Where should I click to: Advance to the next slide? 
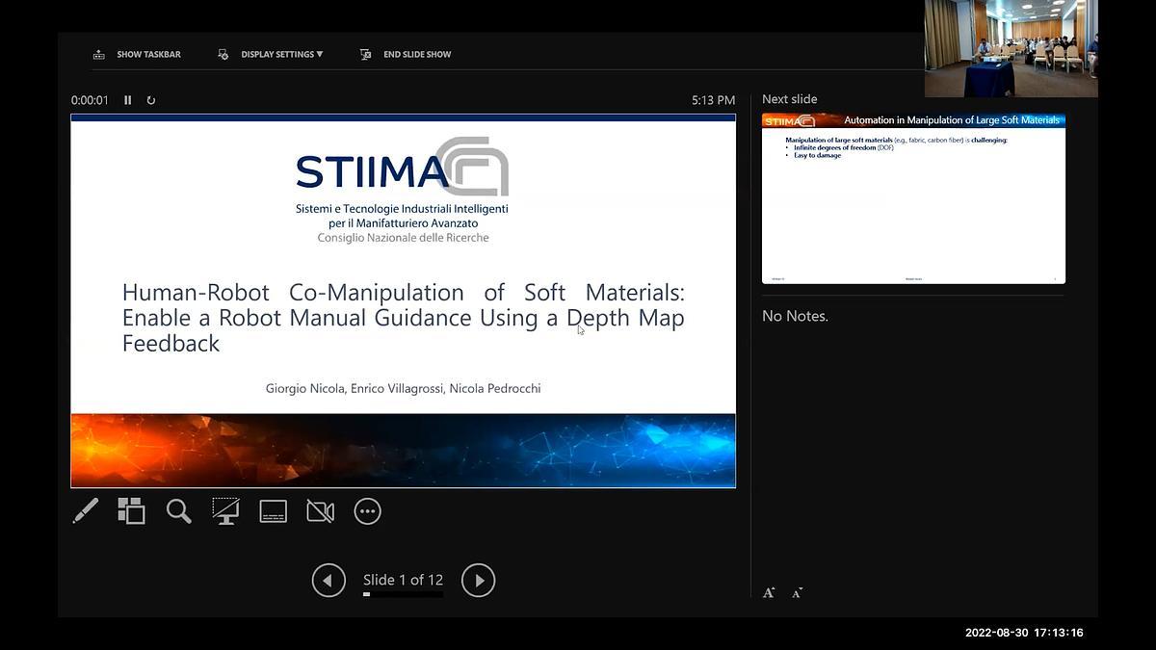[478, 580]
